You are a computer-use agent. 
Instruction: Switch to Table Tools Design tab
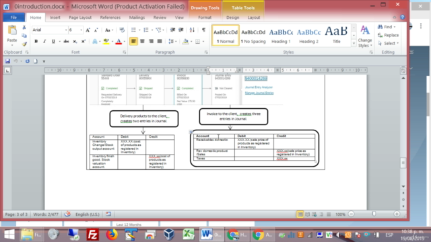tap(232, 17)
